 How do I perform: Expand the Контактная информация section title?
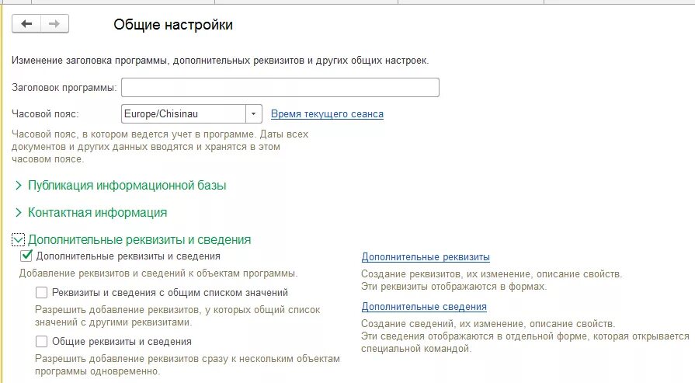97,212
